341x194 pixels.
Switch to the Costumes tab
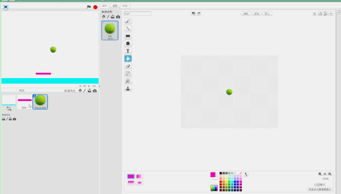click(x=115, y=6)
